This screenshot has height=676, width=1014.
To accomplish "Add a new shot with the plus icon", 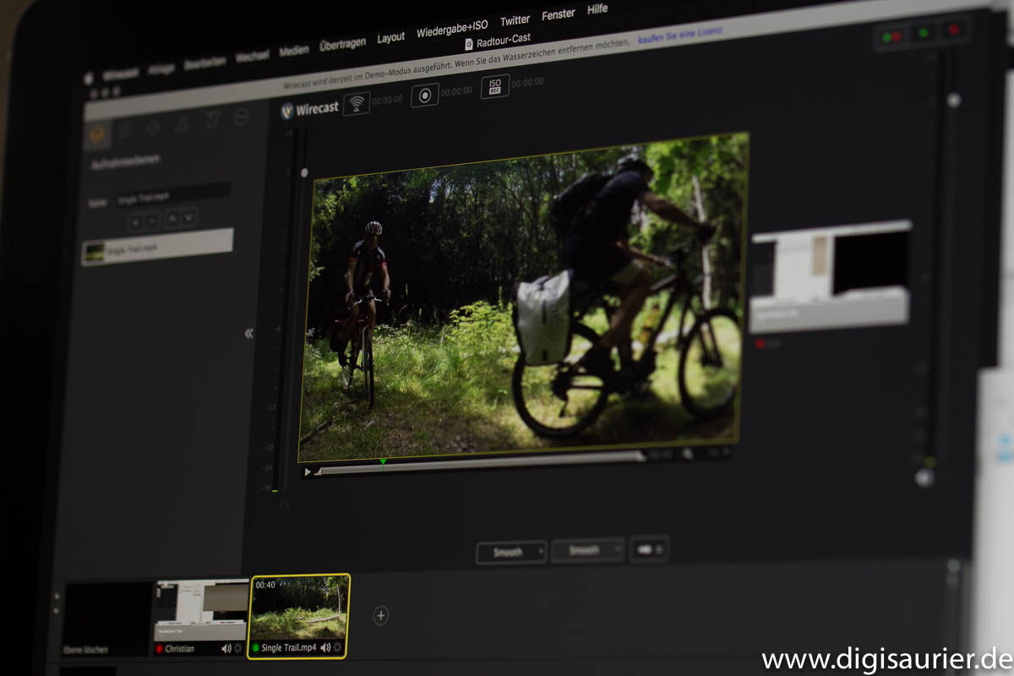I will tap(381, 615).
